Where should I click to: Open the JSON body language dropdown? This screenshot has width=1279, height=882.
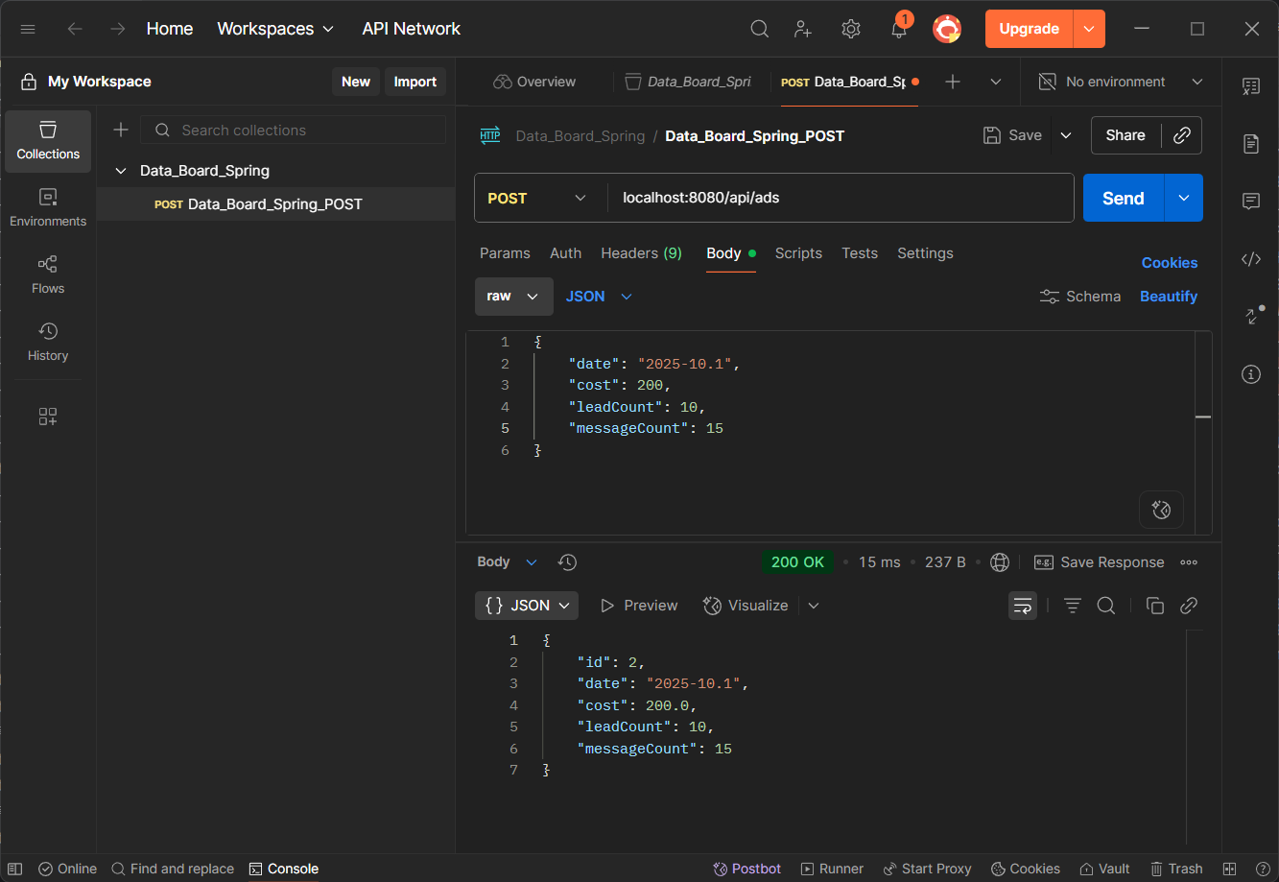[599, 297]
